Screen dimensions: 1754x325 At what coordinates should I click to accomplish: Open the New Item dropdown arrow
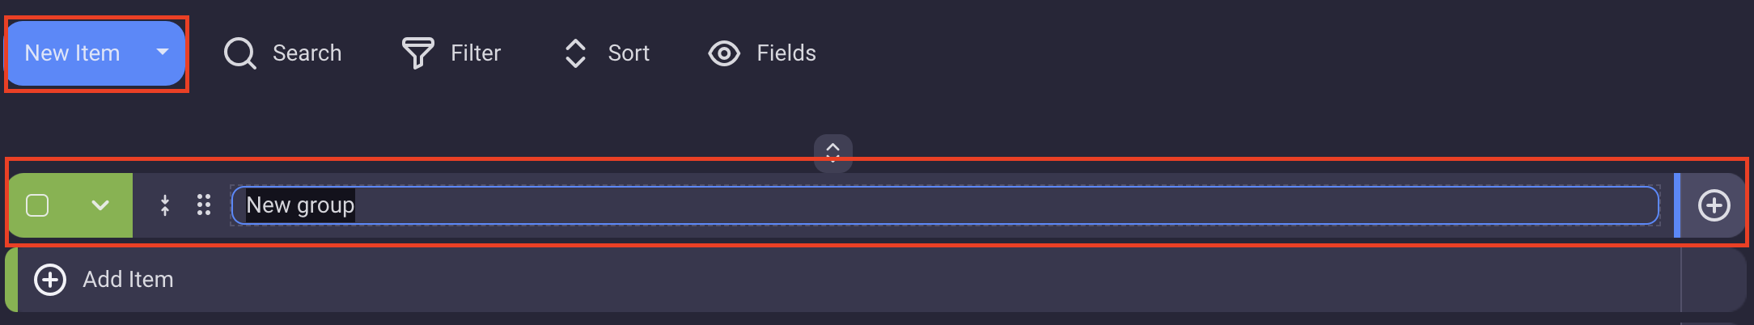(163, 53)
